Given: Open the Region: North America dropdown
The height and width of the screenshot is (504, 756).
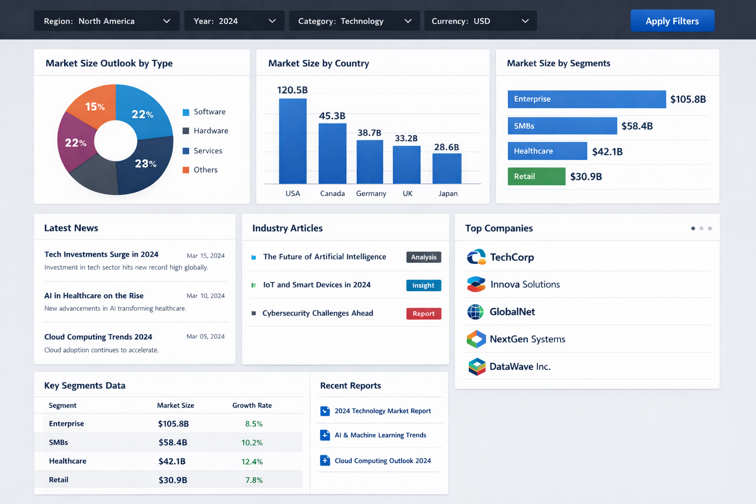Looking at the screenshot, I should click(x=106, y=21).
